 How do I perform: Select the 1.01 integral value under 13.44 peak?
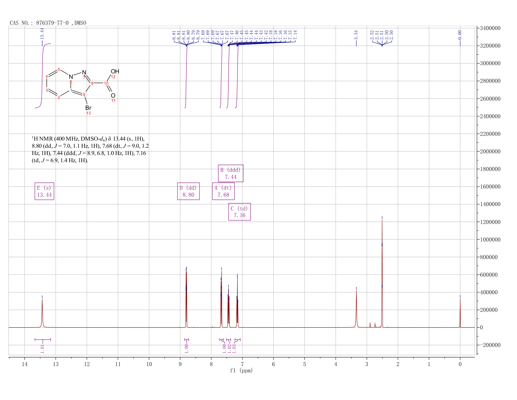tap(43, 348)
